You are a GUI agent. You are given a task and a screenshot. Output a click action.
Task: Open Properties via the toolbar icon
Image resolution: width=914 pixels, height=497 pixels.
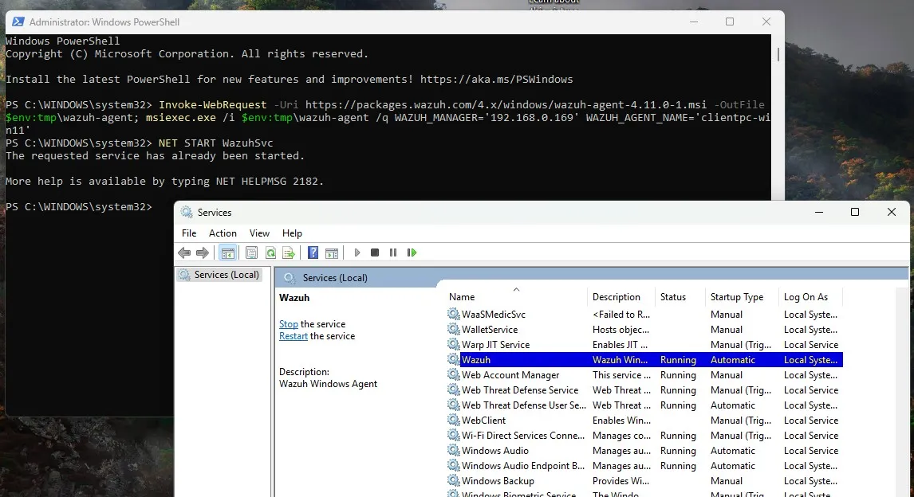[x=251, y=252]
